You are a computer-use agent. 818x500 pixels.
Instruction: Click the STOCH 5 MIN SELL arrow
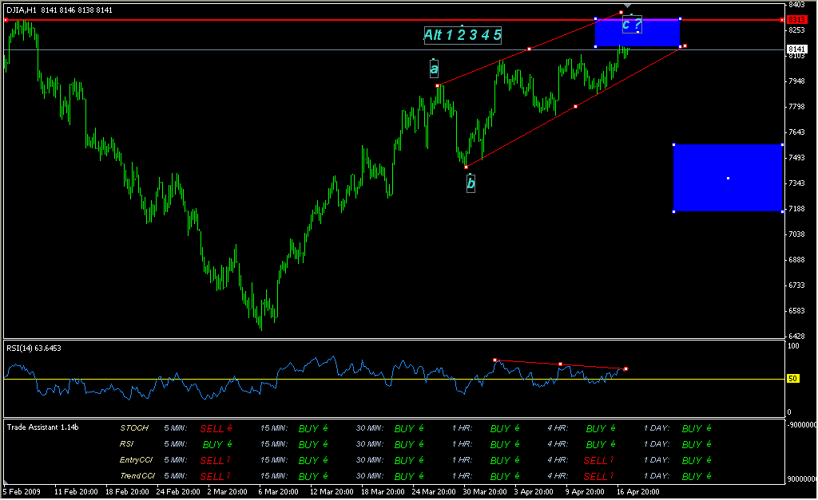pyautogui.click(x=229, y=427)
